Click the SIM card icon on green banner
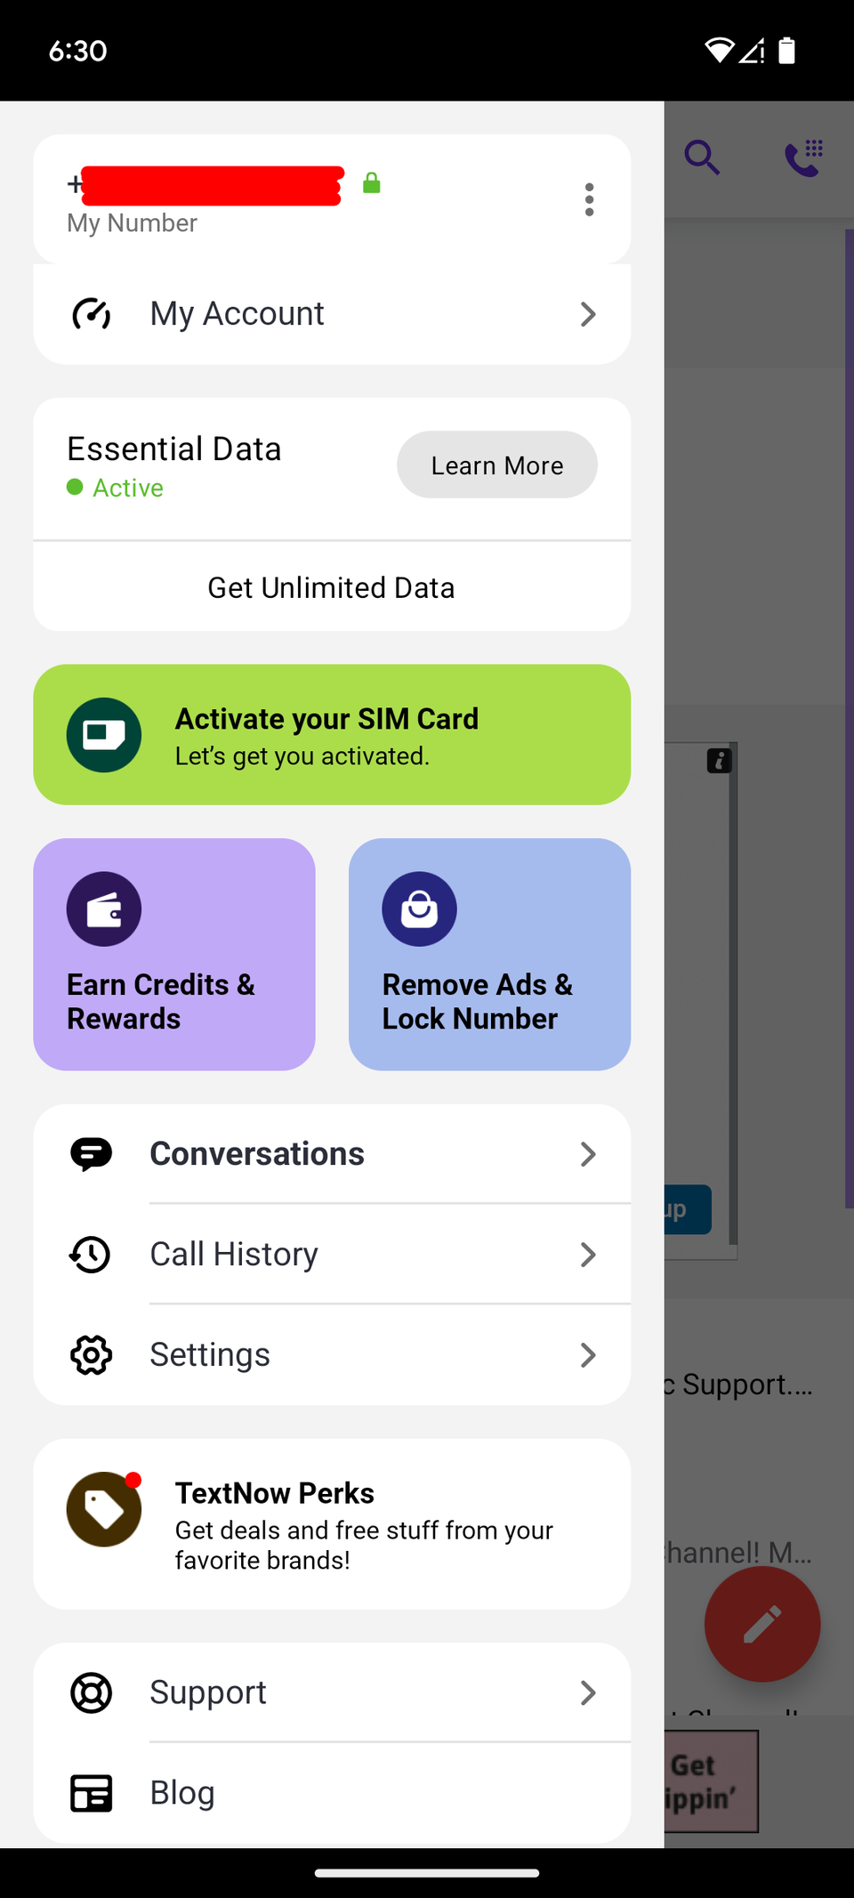Screen dimensions: 854x1898 pyautogui.click(x=104, y=735)
